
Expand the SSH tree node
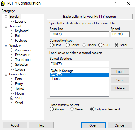[11, 98]
